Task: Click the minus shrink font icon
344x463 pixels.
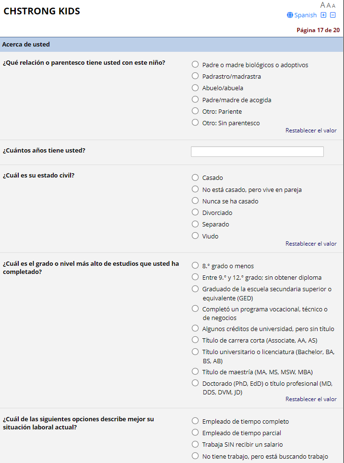Action: click(333, 15)
